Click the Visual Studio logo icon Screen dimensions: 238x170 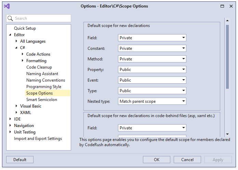tap(7, 6)
